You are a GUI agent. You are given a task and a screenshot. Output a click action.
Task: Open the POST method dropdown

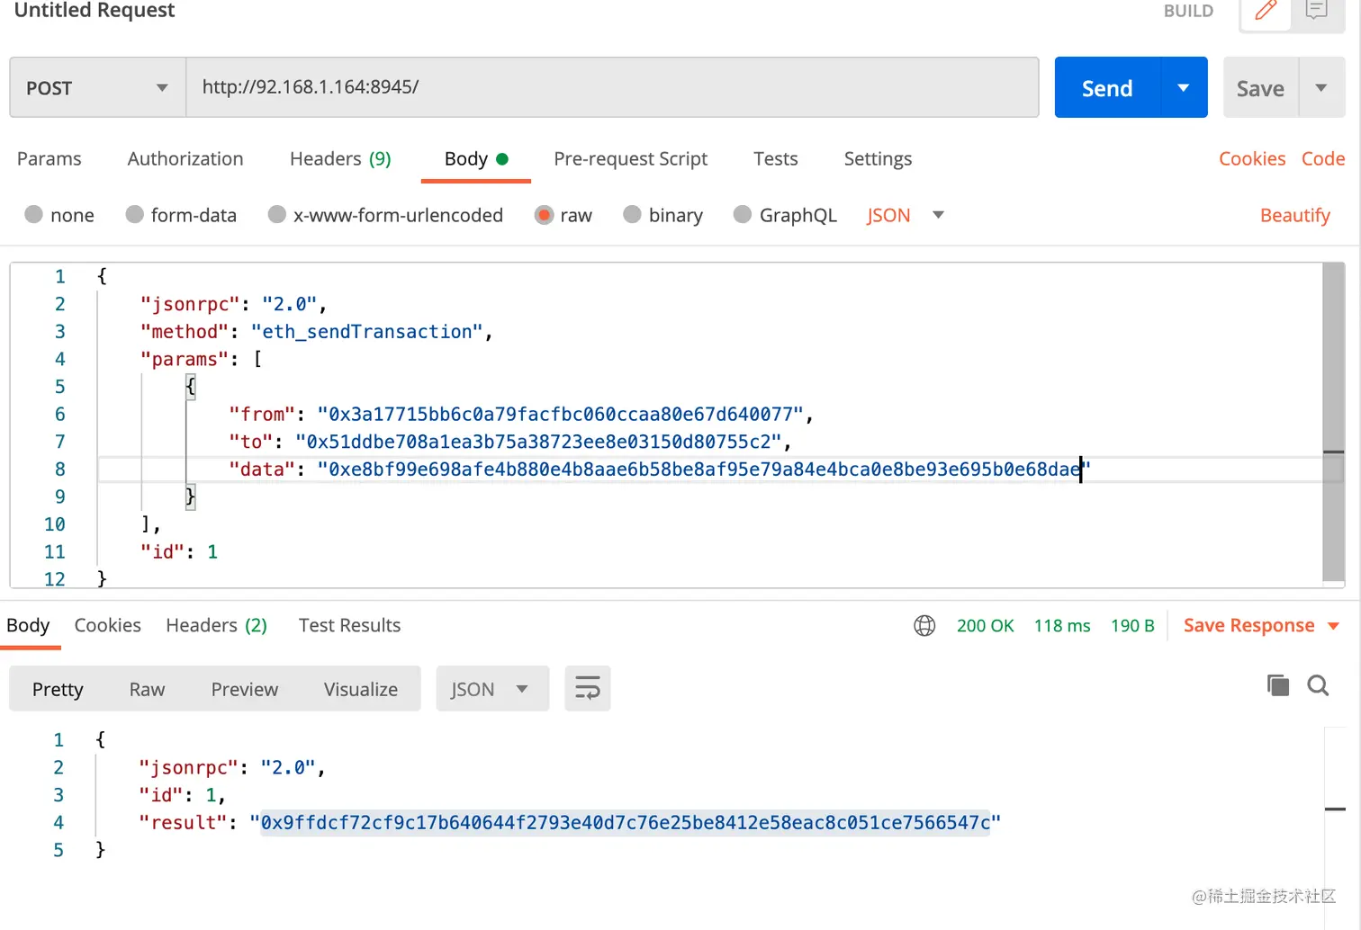pos(97,88)
